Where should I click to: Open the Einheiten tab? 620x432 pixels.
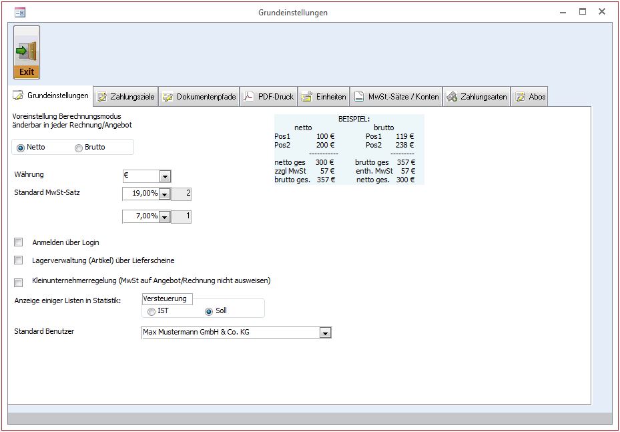coord(324,97)
